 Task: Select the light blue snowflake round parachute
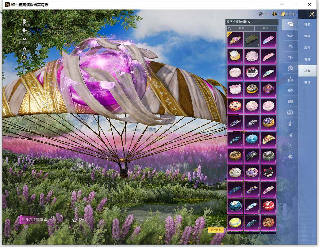[252, 140]
